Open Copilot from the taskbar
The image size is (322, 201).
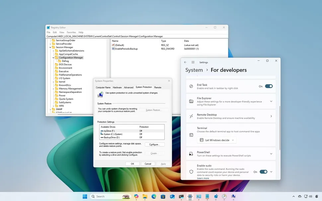(136, 196)
